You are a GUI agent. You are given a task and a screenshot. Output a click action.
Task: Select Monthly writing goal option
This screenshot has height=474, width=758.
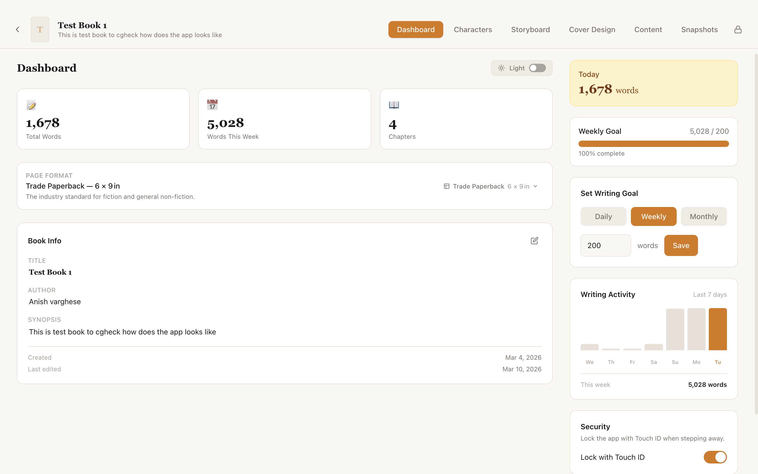click(704, 216)
